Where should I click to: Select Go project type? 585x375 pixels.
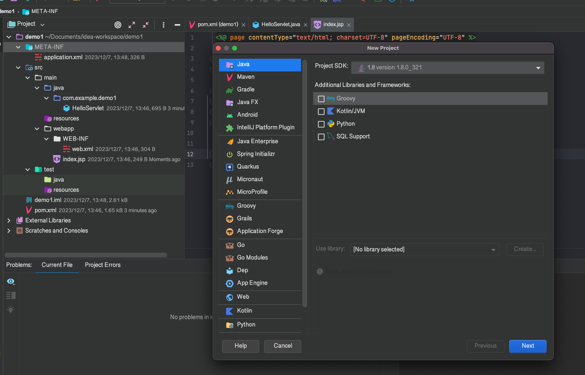[260, 245]
